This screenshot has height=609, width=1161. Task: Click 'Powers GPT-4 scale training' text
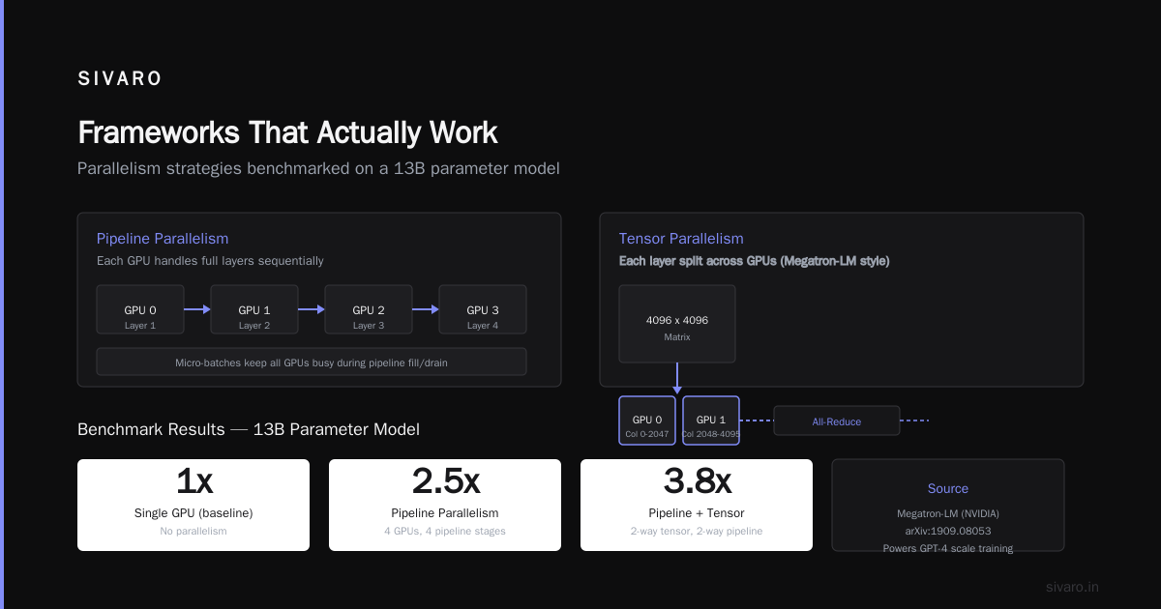(x=948, y=548)
